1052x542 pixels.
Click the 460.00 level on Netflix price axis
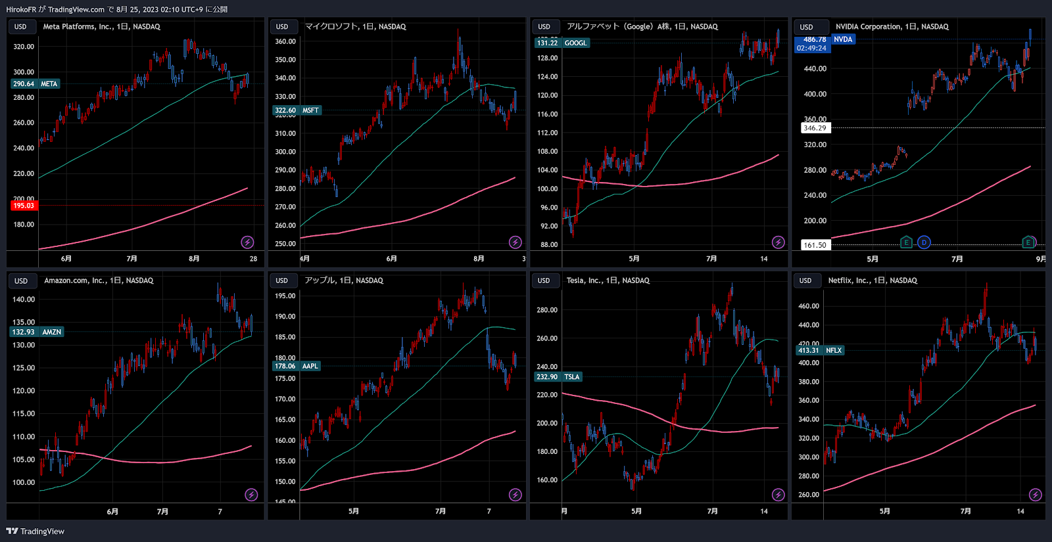click(x=809, y=306)
